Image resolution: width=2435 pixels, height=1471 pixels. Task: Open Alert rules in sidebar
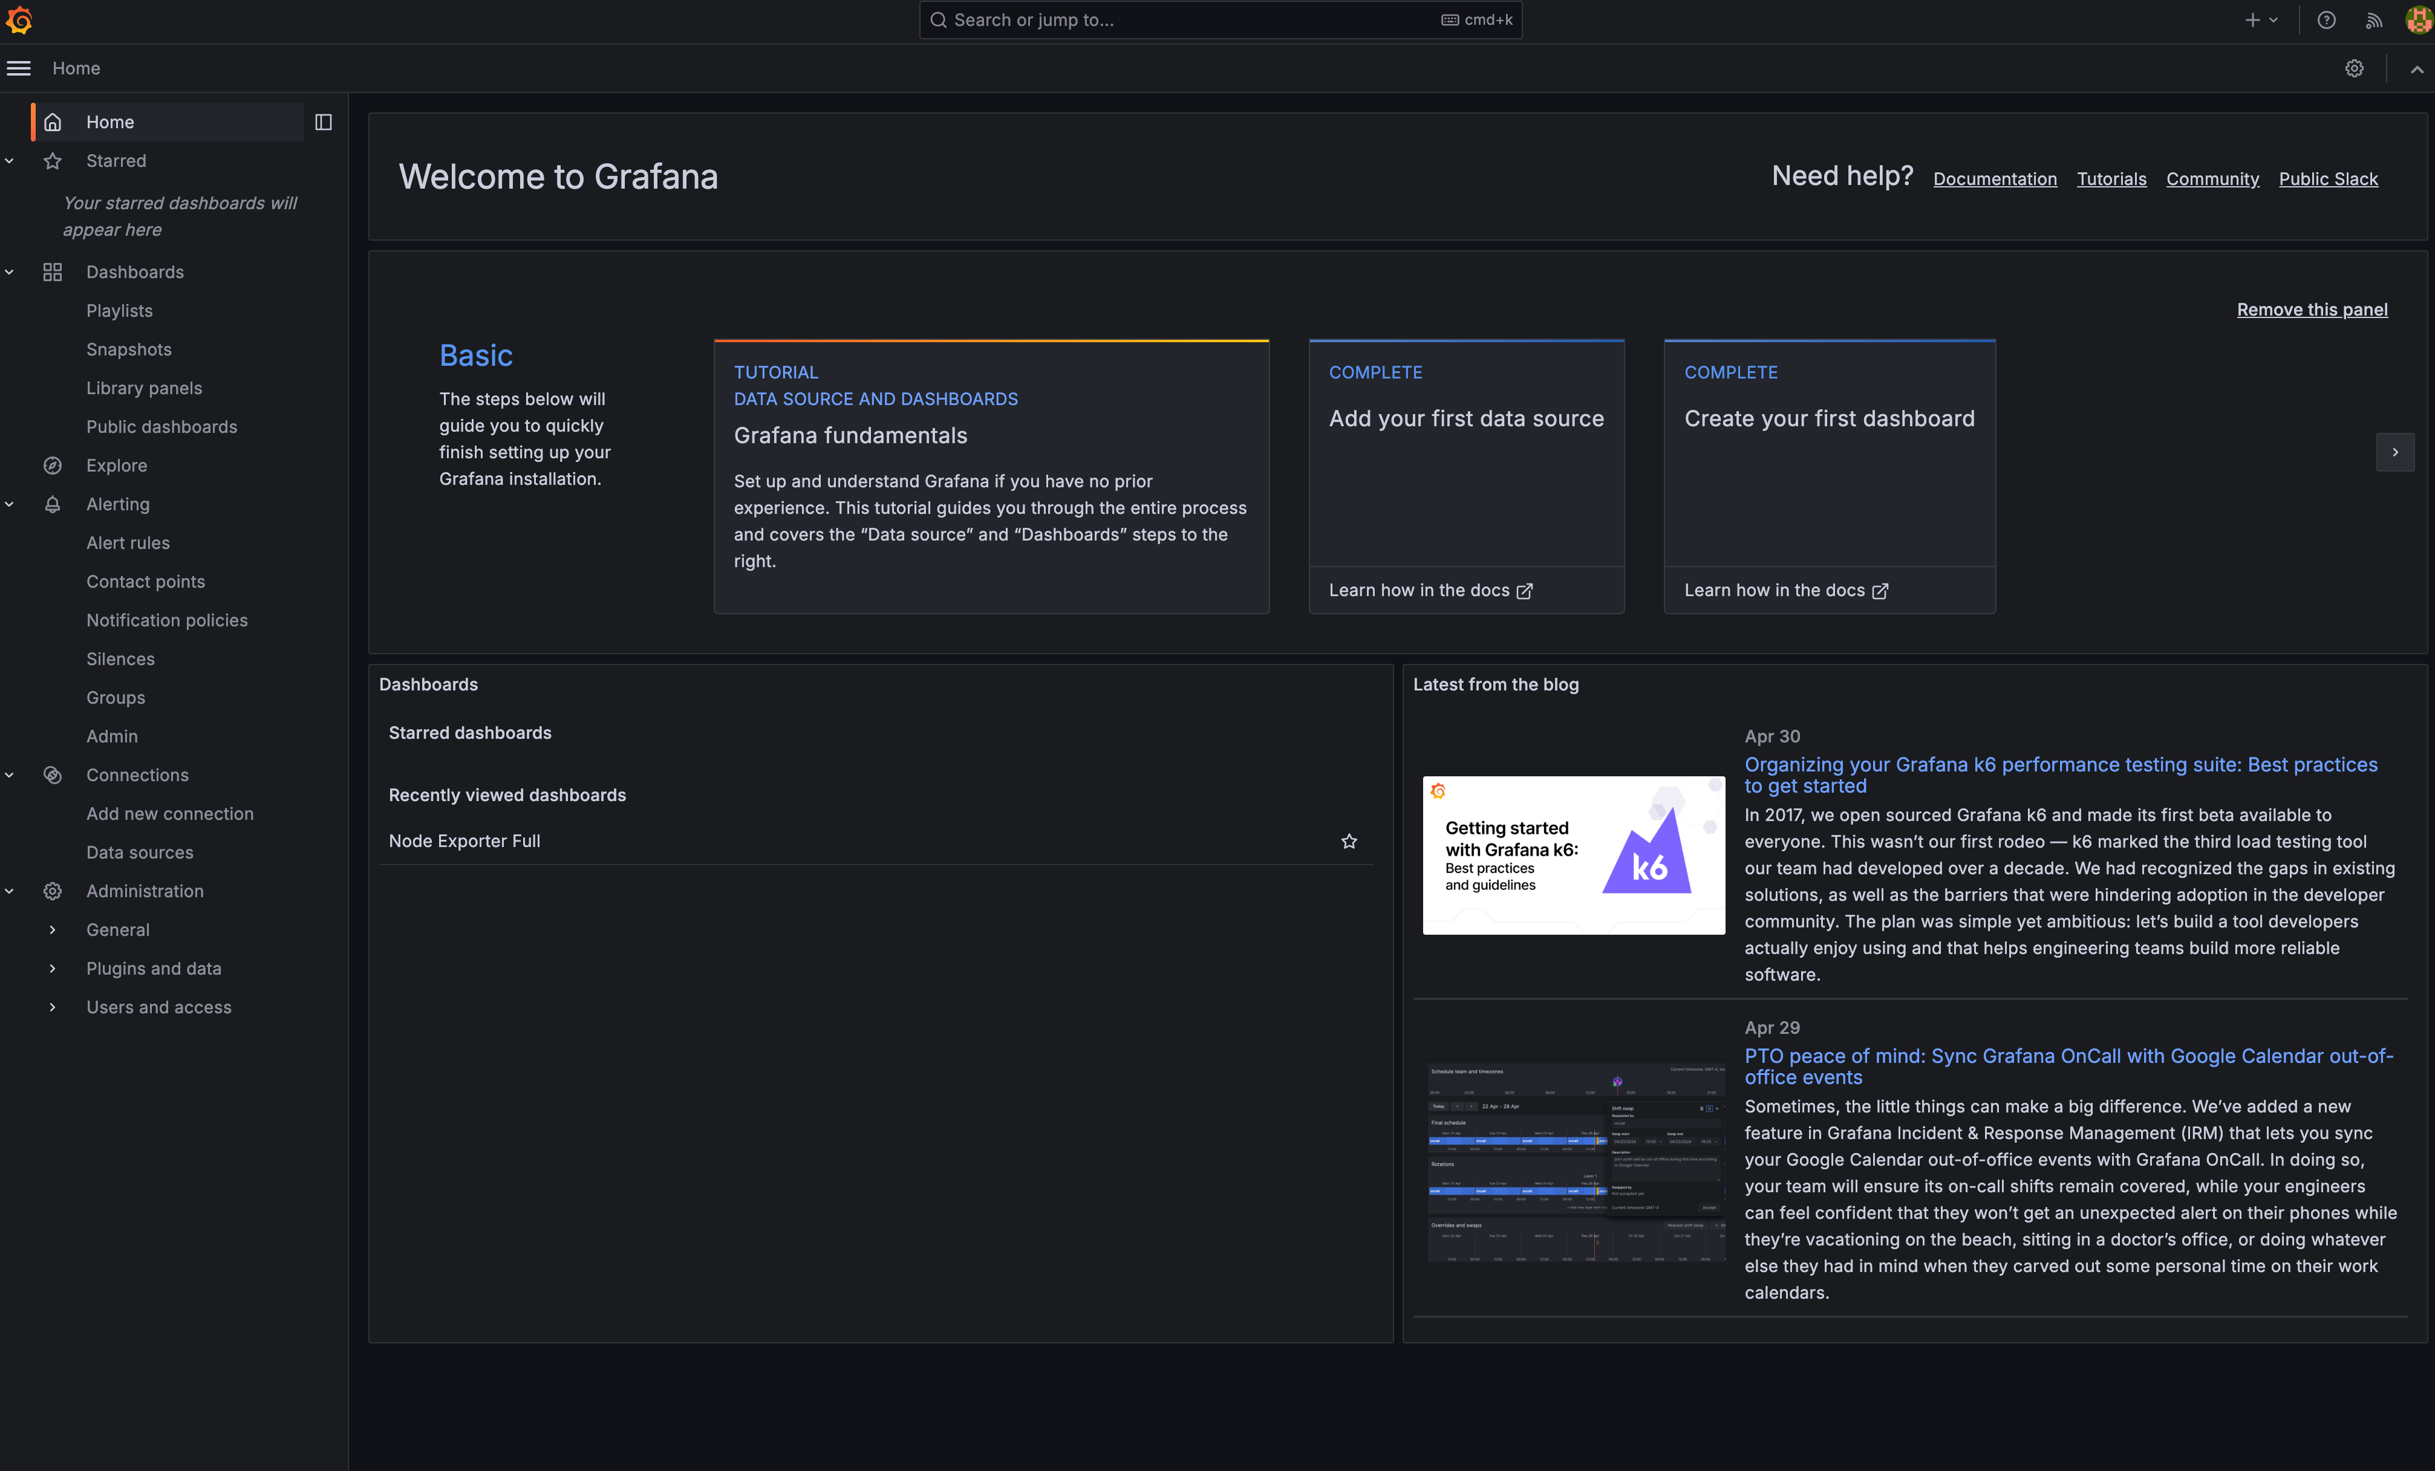tap(128, 542)
